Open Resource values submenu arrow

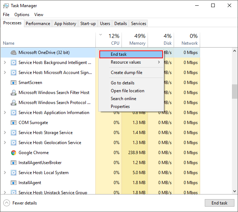pos(159,62)
